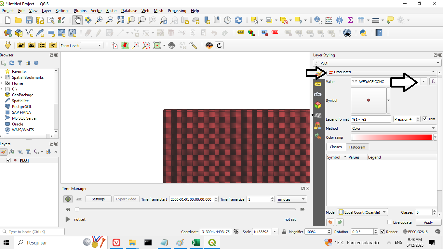443x249 pixels.
Task: Open the Raster menu
Action: pos(112,11)
